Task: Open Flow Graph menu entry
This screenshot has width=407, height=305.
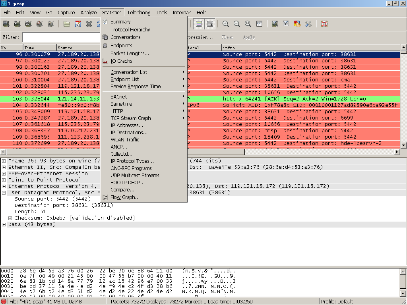Action: (143, 197)
